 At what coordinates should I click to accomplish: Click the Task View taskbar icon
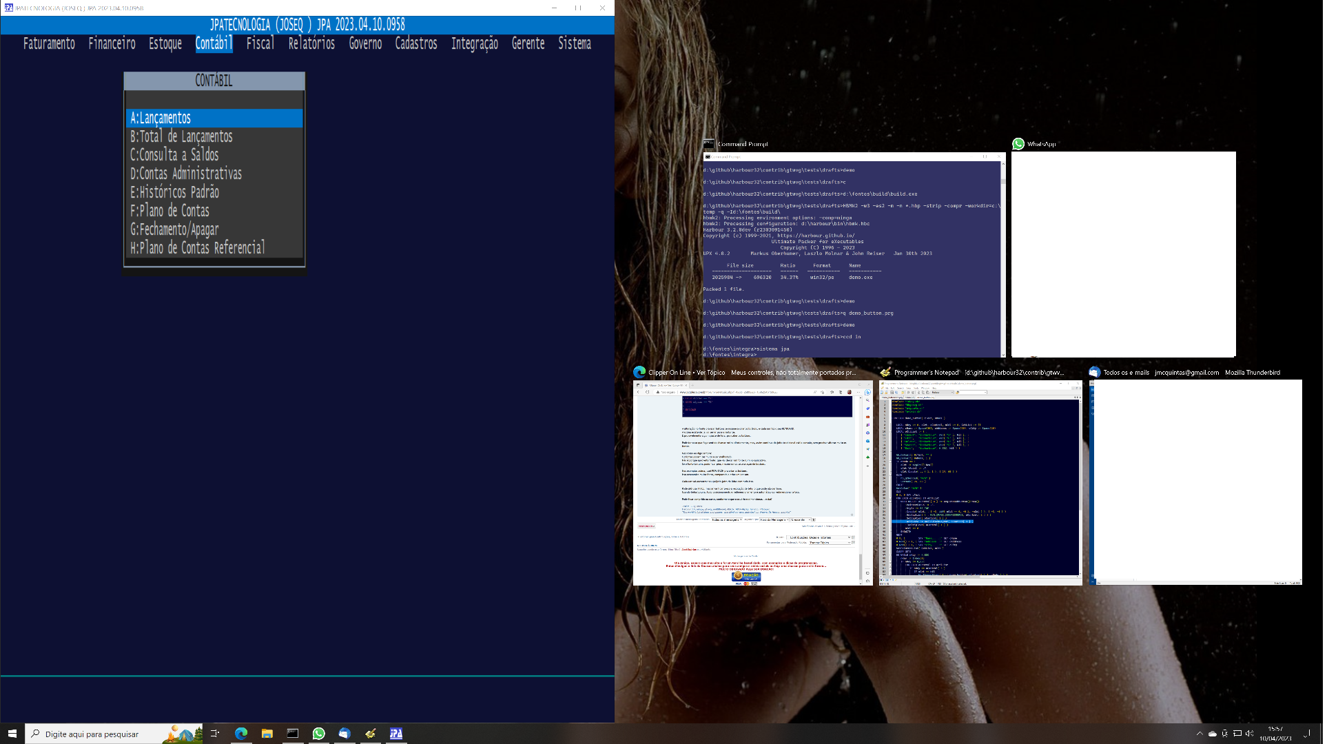pyautogui.click(x=215, y=734)
